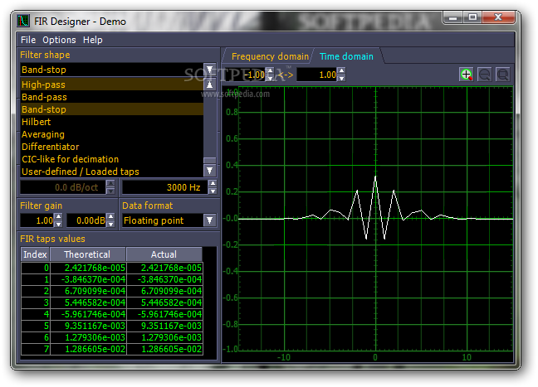Click the filter list scrollbar thumb
The image size is (538, 387).
click(210, 160)
